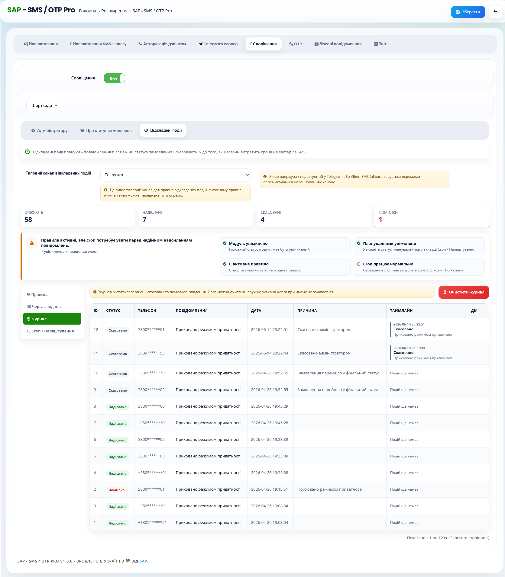Click the back arrow icon button
This screenshot has width=505, height=577.
495,12
